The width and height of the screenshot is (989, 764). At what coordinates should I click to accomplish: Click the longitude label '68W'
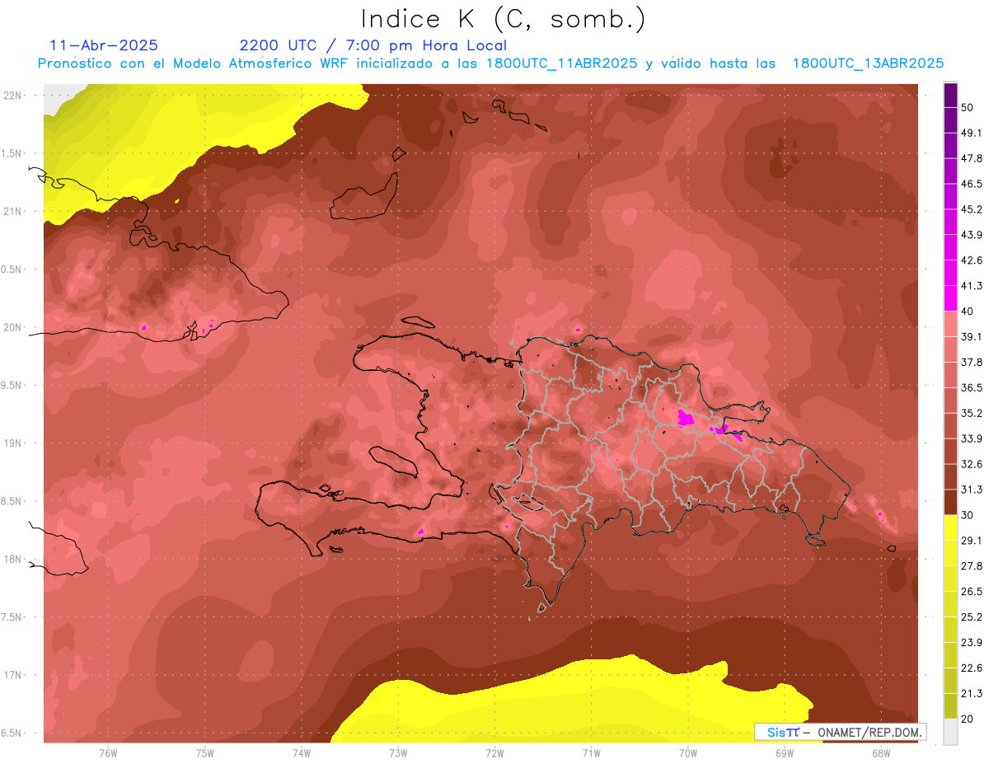tap(880, 753)
